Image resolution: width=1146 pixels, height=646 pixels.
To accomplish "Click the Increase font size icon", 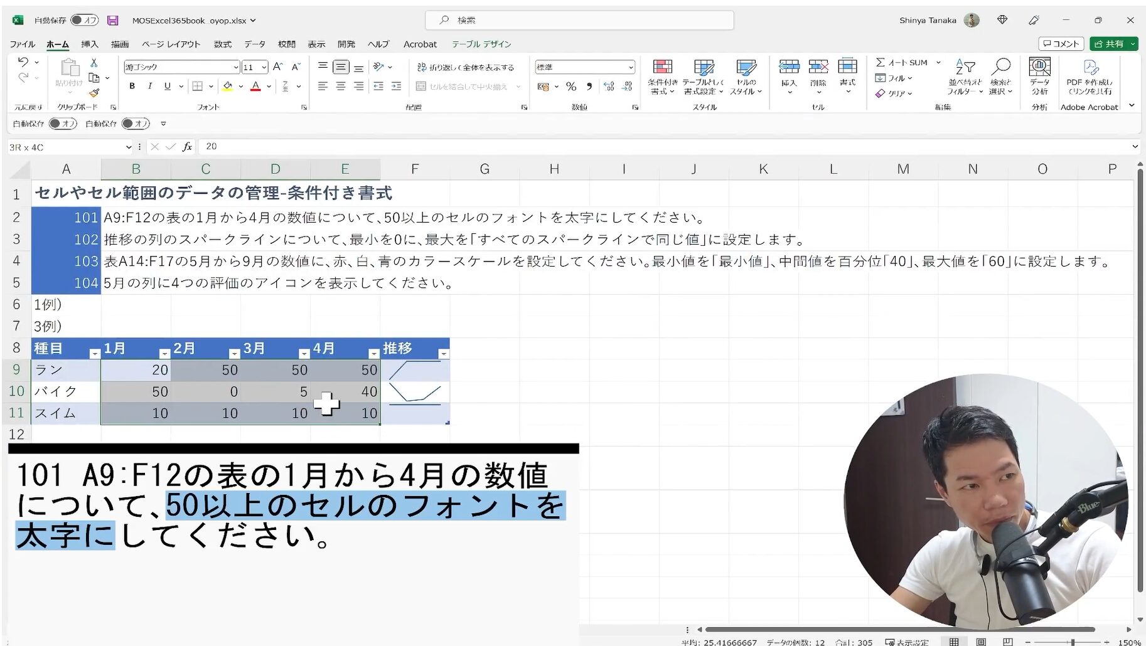I will click(x=278, y=66).
